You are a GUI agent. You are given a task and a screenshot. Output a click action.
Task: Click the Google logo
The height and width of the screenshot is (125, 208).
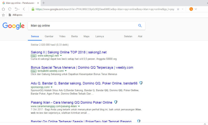pyautogui.click(x=14, y=26)
